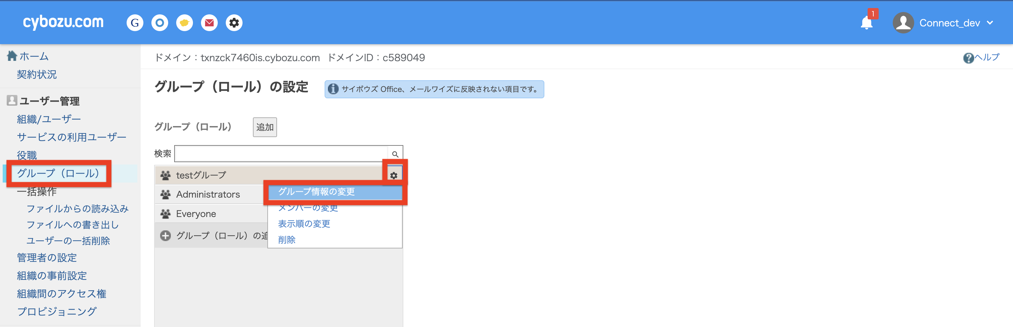Click the Everyone group people icon

point(165,214)
